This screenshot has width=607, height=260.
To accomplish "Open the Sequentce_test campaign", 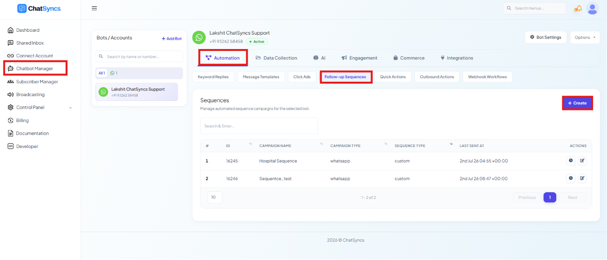I will [x=275, y=179].
